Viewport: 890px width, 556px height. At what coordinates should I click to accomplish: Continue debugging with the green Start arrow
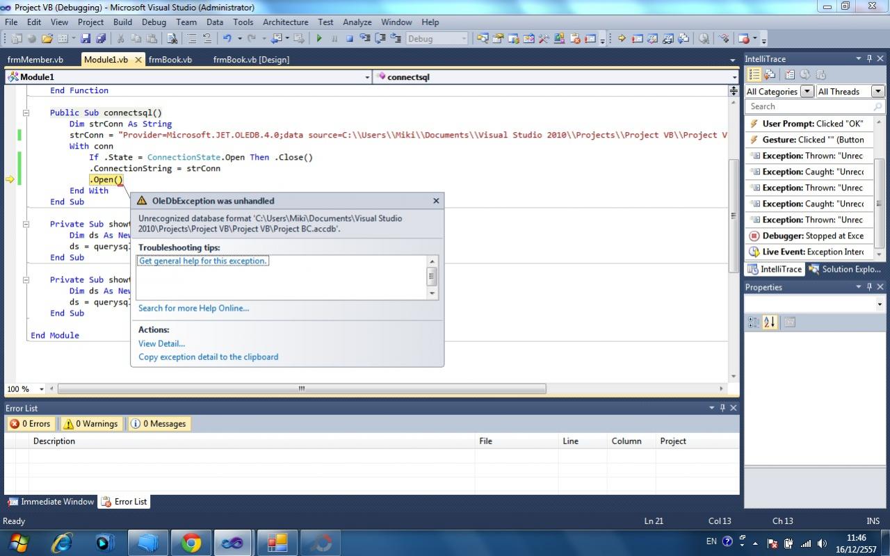[319, 39]
